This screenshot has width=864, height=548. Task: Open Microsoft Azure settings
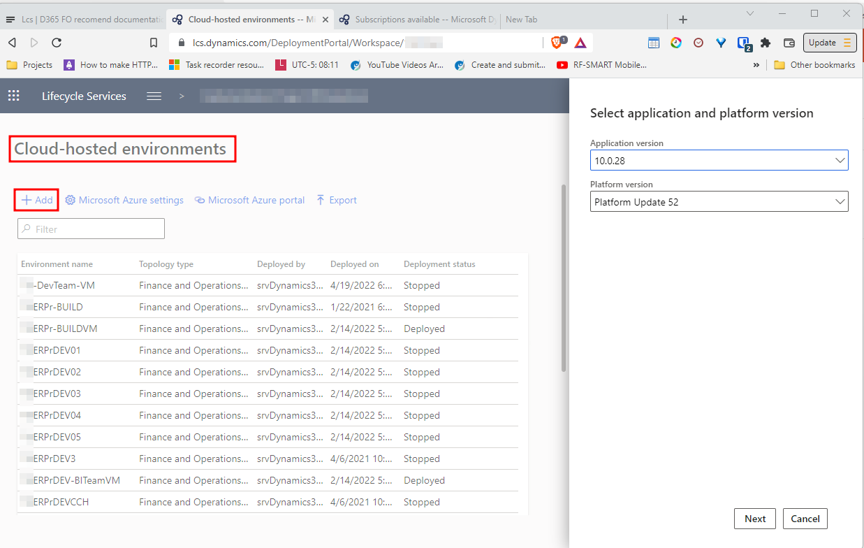(x=124, y=200)
